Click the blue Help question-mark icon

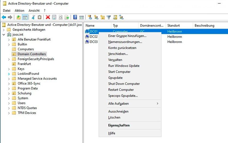(x=75, y=17)
